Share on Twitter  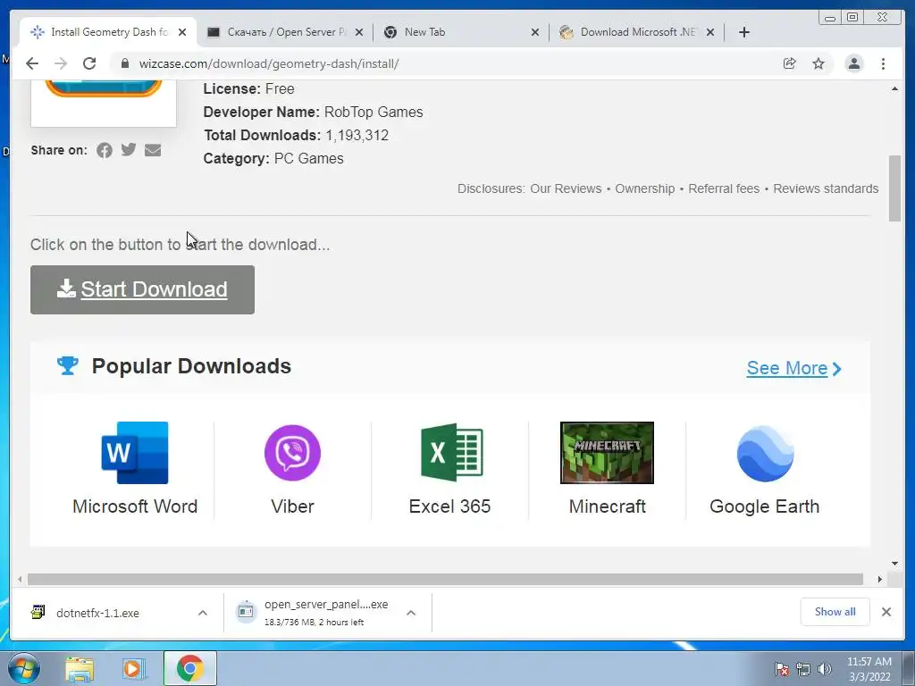(129, 150)
